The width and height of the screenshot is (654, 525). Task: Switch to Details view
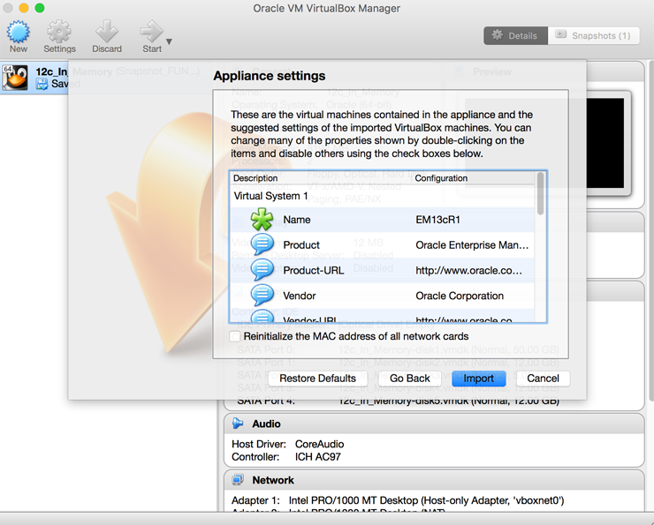(x=515, y=36)
